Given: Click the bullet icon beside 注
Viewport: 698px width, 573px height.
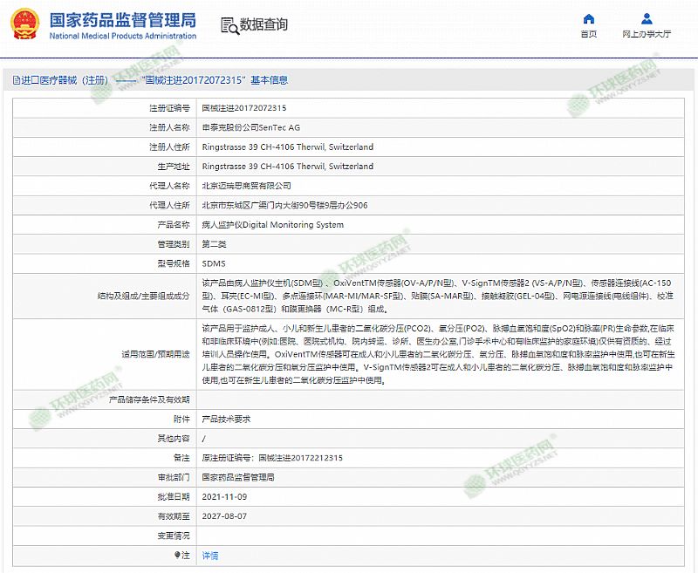Looking at the screenshot, I should [178, 555].
